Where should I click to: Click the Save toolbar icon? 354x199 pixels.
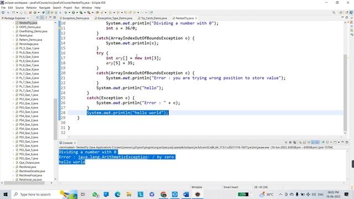pos(21,12)
